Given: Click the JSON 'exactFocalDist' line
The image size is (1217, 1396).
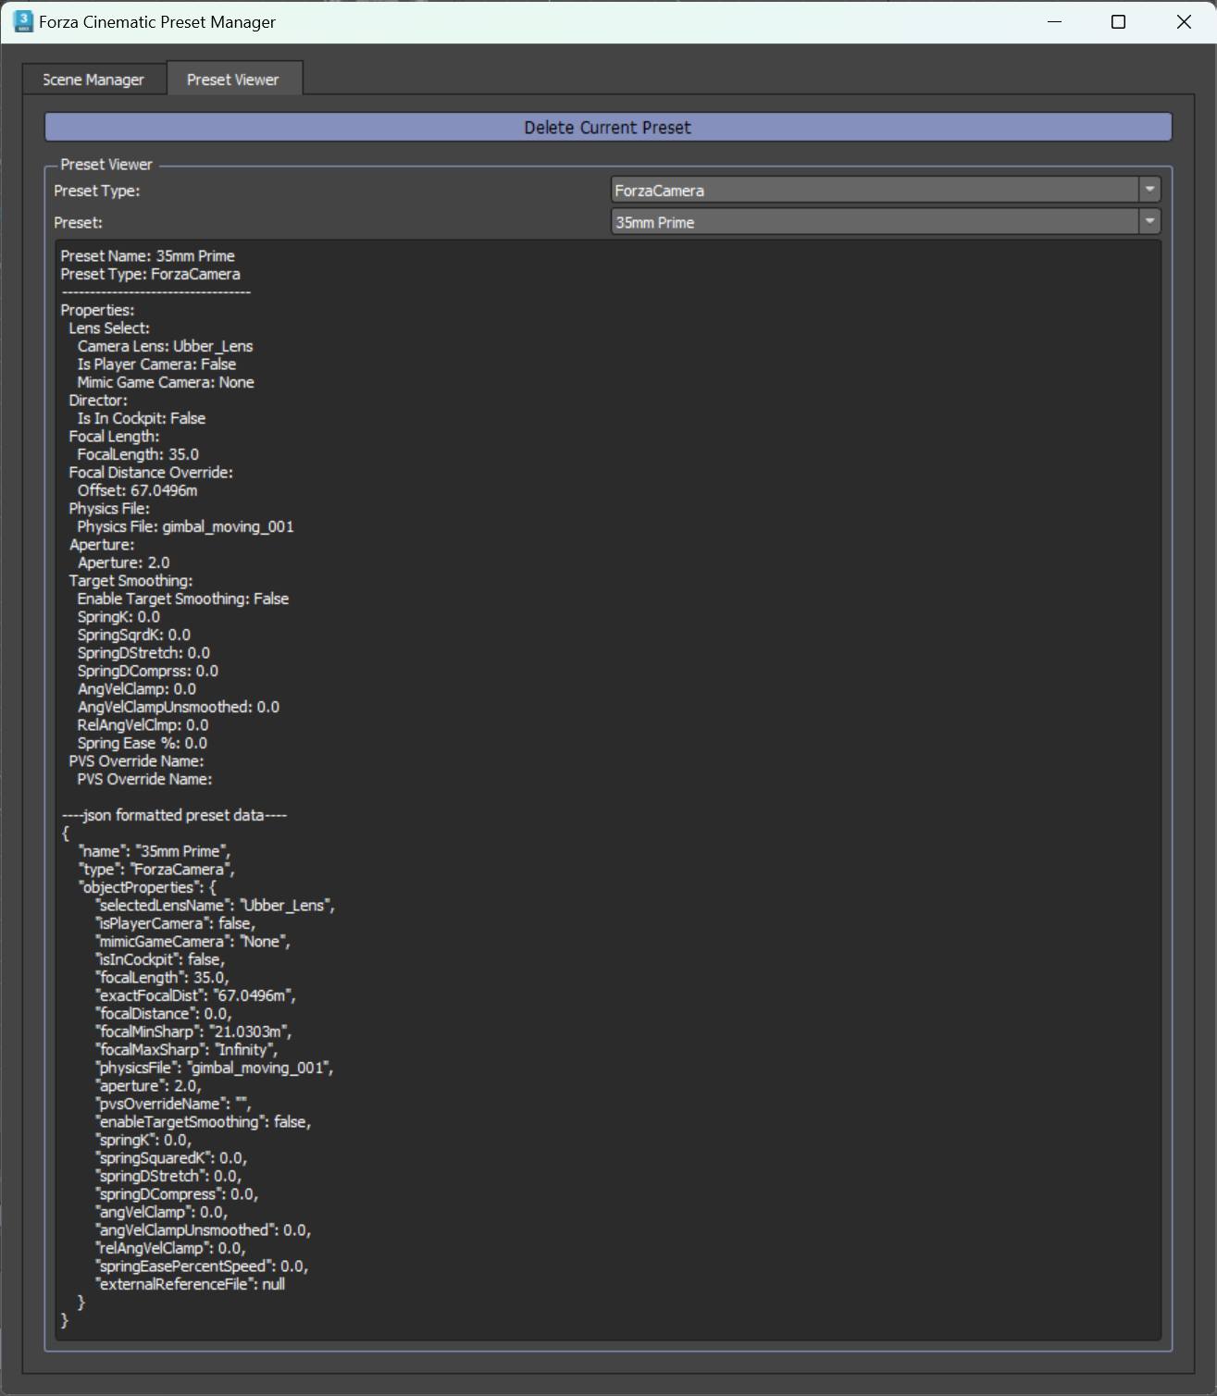Looking at the screenshot, I should pyautogui.click(x=196, y=996).
